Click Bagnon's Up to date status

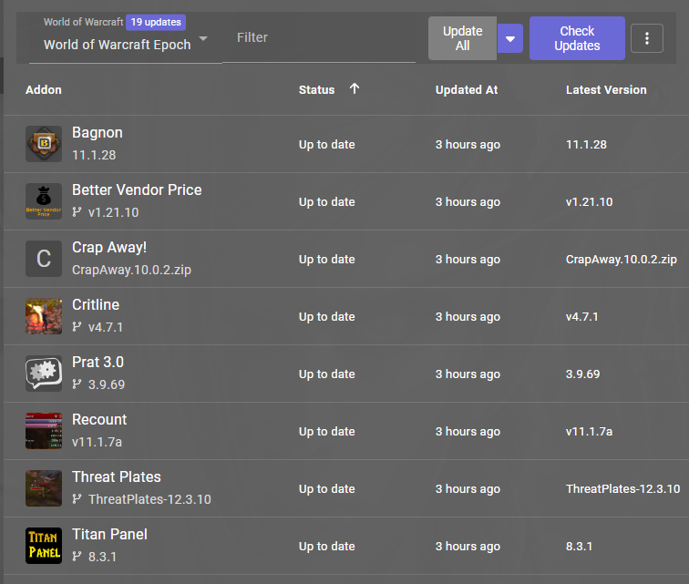[x=326, y=145]
